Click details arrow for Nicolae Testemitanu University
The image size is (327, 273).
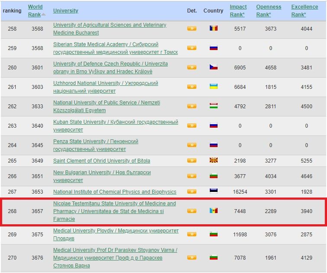pos(192,211)
